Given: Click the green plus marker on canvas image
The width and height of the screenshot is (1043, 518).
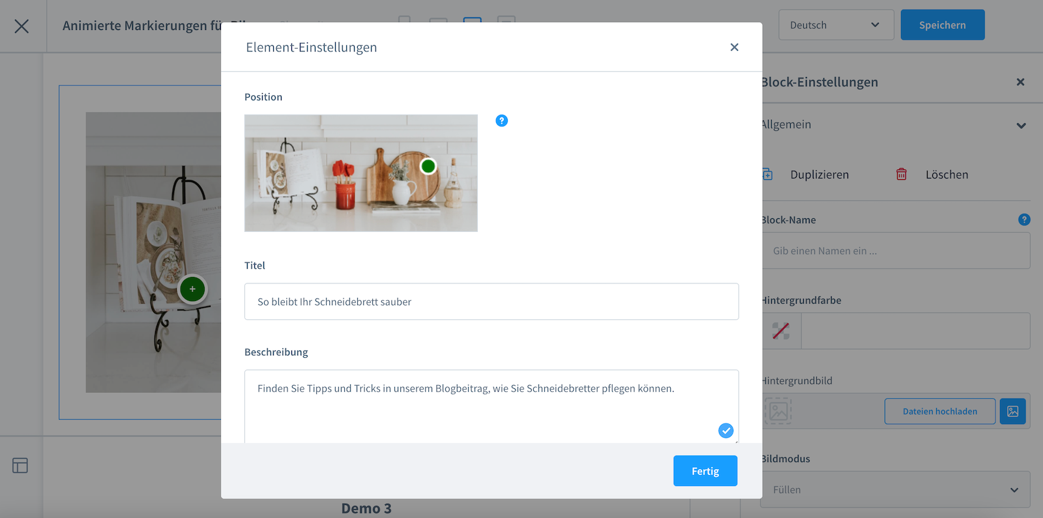Looking at the screenshot, I should point(192,289).
